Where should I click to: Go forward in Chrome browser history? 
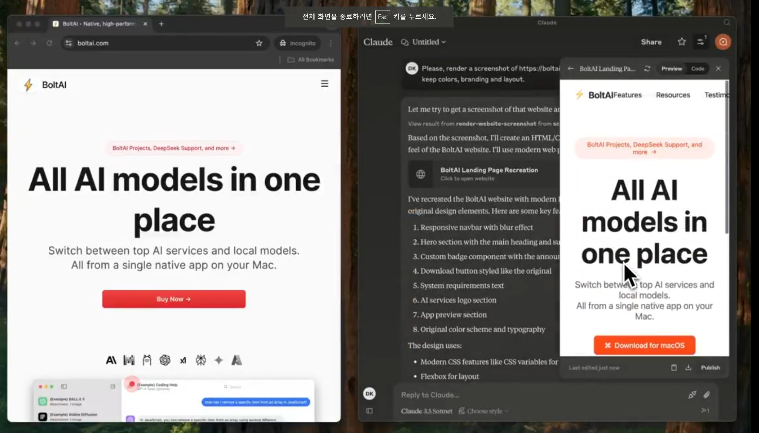coord(33,43)
